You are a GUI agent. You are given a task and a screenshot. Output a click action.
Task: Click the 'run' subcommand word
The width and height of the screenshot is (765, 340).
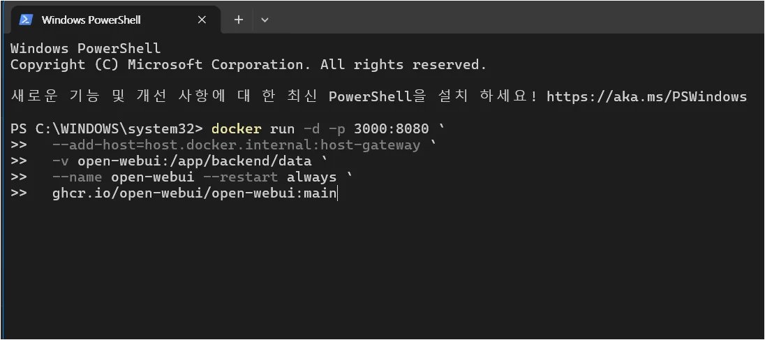click(x=282, y=128)
